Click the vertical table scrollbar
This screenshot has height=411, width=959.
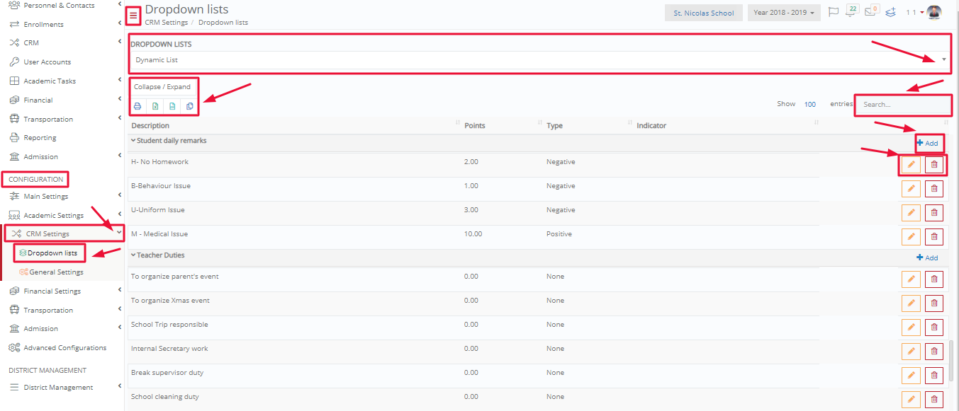[953, 361]
